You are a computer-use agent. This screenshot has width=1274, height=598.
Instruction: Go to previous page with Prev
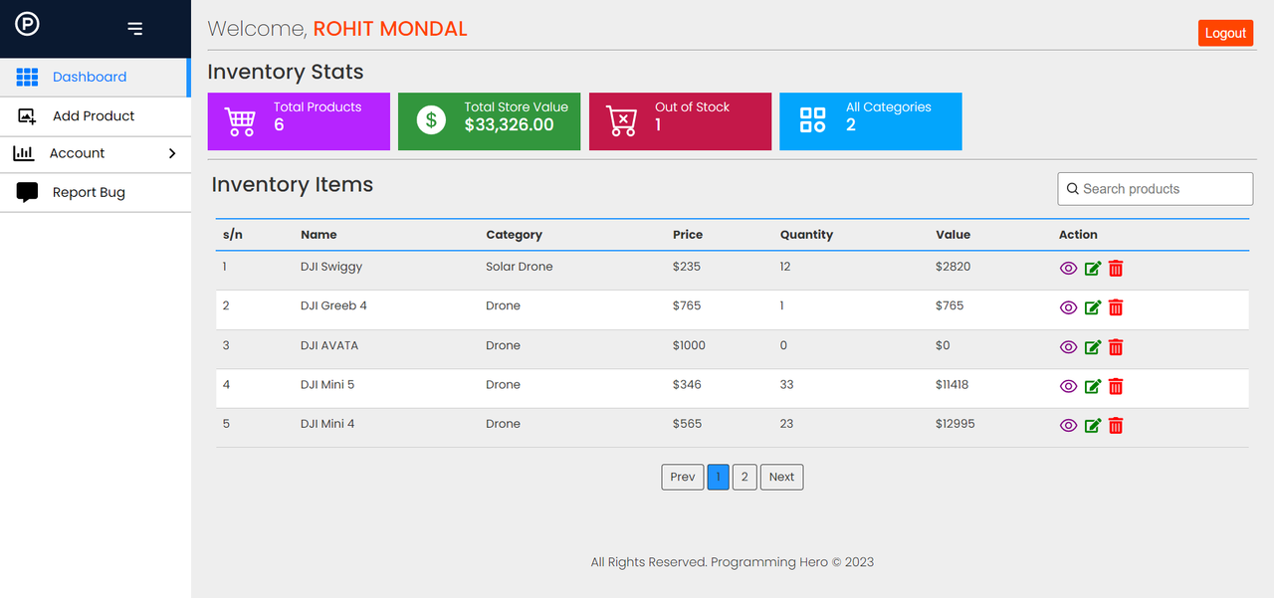pyautogui.click(x=683, y=477)
